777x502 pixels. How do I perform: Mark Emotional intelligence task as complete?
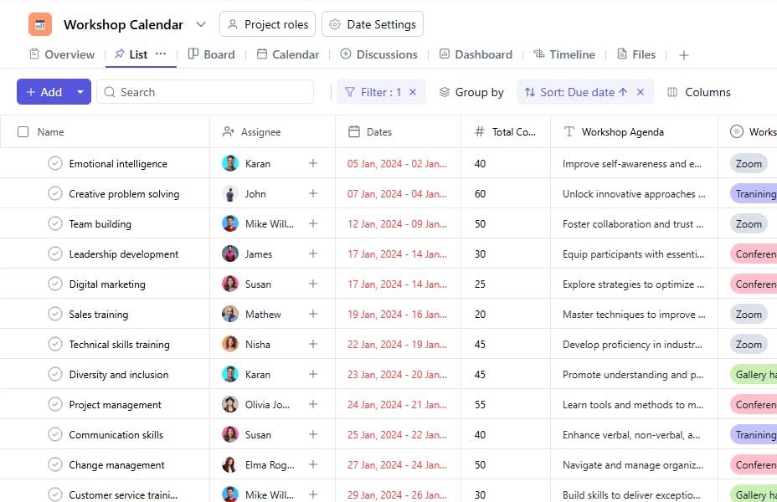pyautogui.click(x=55, y=164)
